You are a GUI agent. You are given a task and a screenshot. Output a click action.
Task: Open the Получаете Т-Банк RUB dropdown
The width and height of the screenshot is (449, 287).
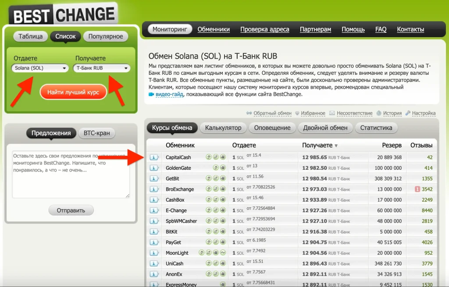102,68
